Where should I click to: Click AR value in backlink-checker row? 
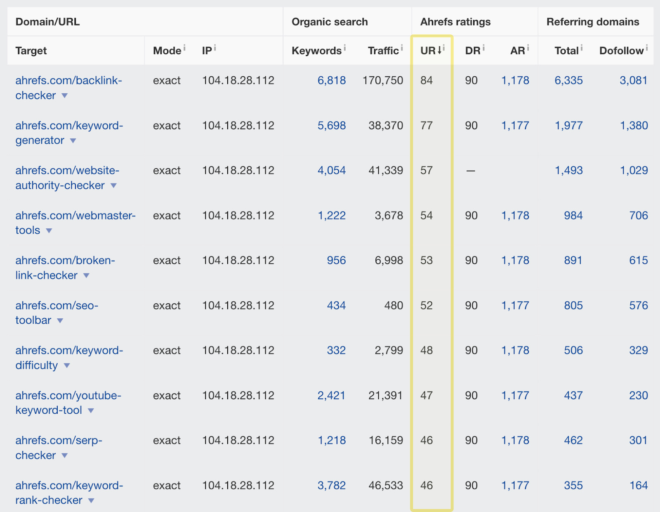click(515, 81)
